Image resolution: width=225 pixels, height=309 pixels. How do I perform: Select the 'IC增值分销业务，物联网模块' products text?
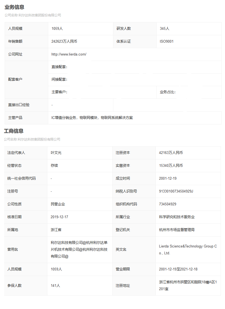(74, 118)
